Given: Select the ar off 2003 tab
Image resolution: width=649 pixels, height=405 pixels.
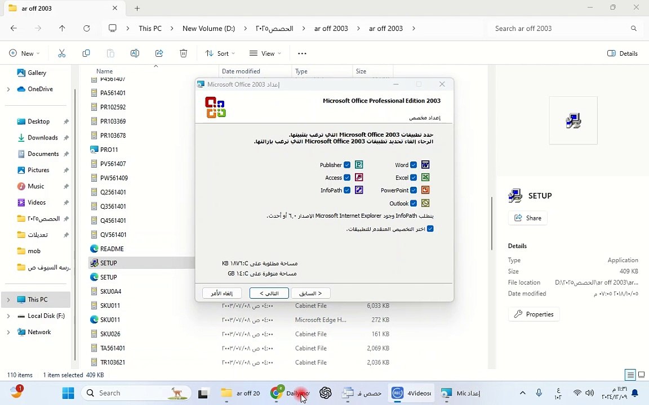Looking at the screenshot, I should pos(63,8).
